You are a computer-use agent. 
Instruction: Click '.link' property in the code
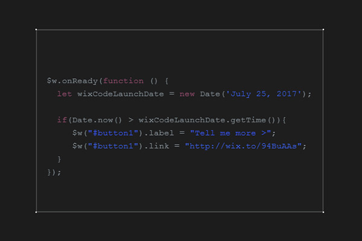pos(156,146)
